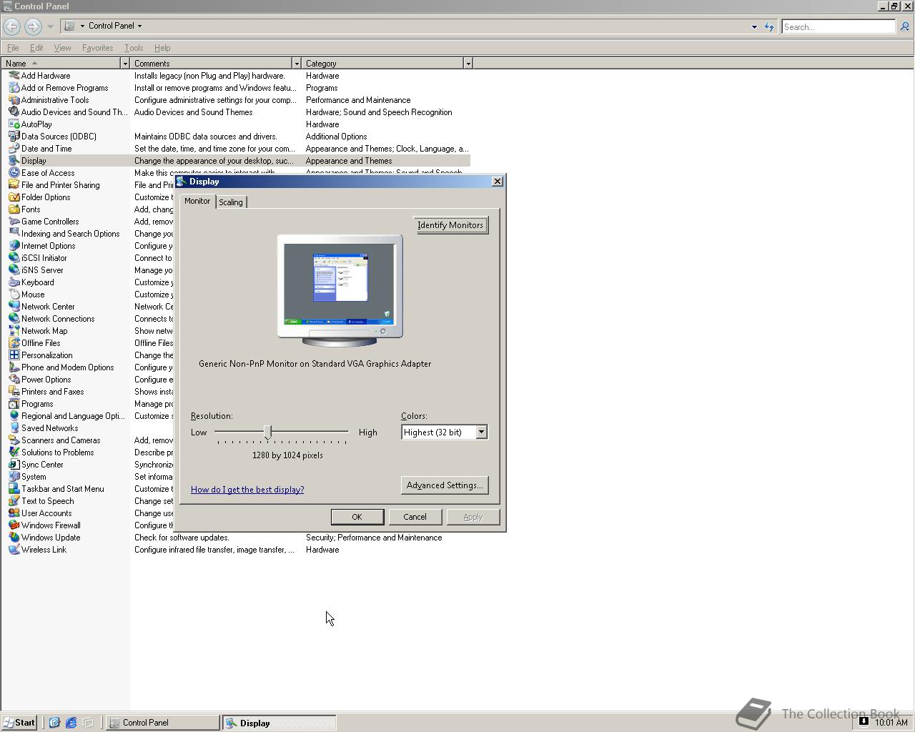Image resolution: width=915 pixels, height=732 pixels.
Task: Switch to Control Panel taskbar button
Action: point(163,723)
